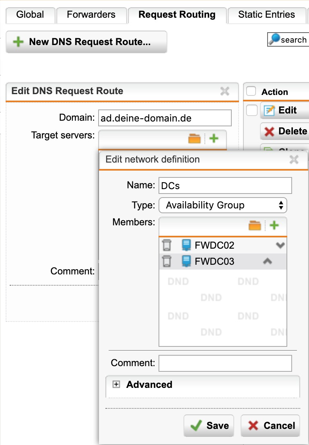Click New DNS Request Route button
The image size is (309, 445).
point(87,42)
